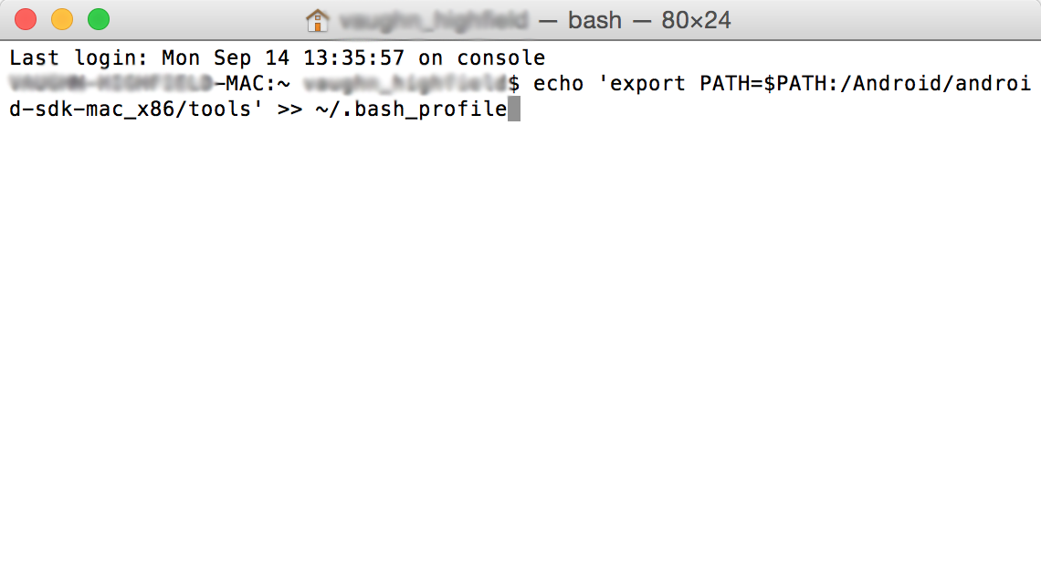Click the word "console" on the first line
This screenshot has width=1041, height=585.
(501, 58)
